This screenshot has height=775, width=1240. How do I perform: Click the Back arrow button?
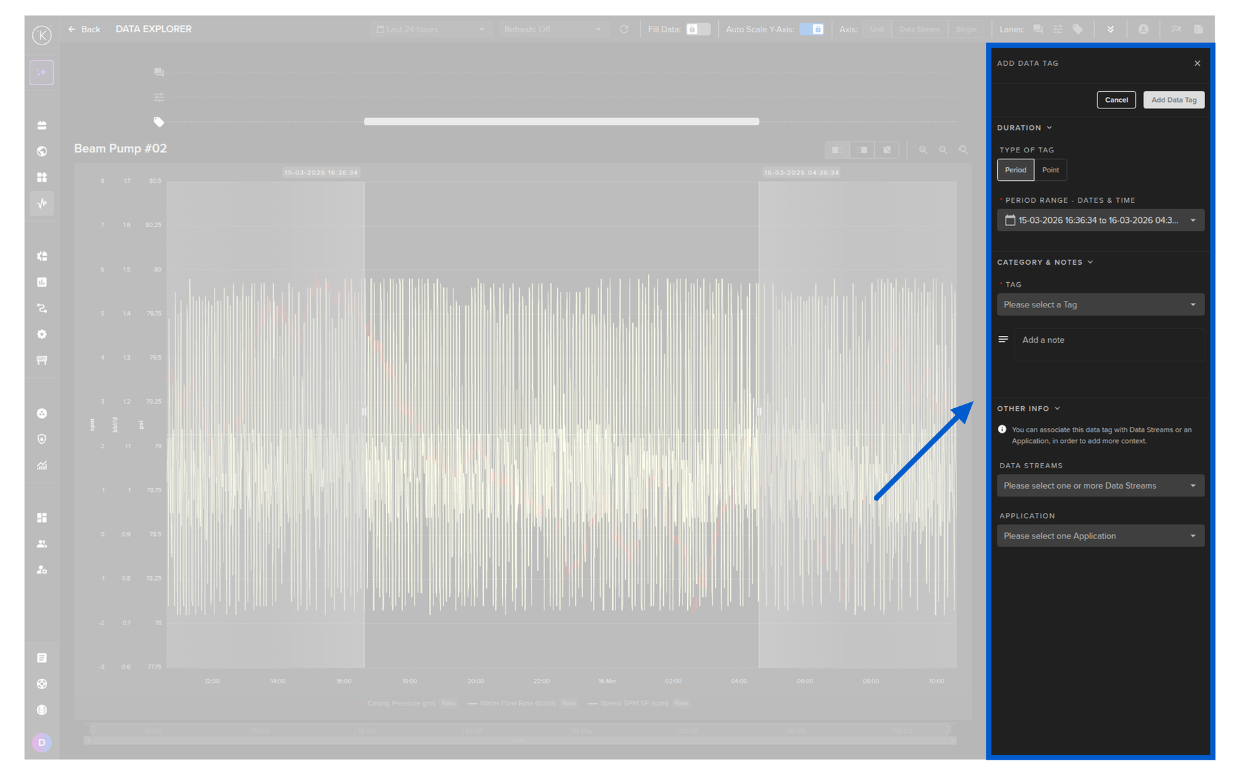(84, 29)
